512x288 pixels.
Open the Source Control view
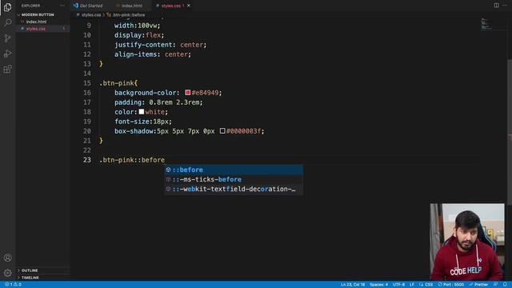7,38
